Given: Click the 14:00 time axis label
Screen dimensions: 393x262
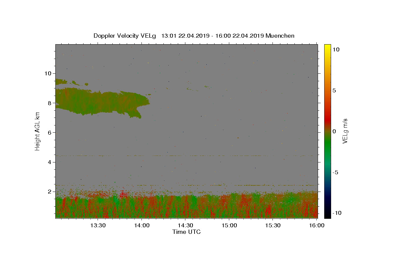Looking at the screenshot, I should 142,225.
